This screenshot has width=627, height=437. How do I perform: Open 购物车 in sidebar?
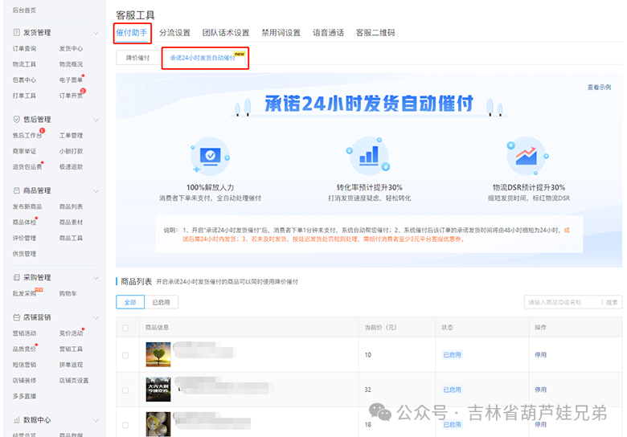pos(68,293)
